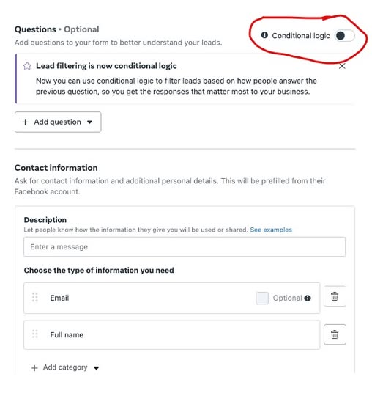Click the info icon next to Optional
Screen dimensions: 372x396
(308, 298)
